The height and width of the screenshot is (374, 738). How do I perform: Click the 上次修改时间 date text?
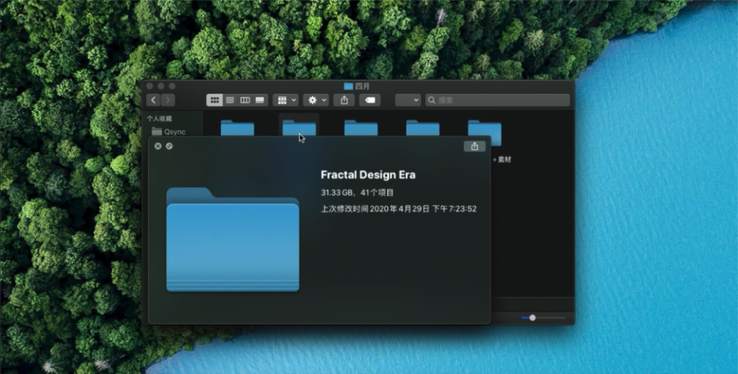(398, 209)
